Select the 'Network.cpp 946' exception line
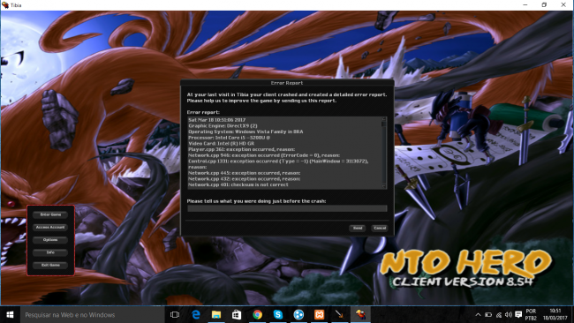This screenshot has height=323, width=574. [x=264, y=155]
